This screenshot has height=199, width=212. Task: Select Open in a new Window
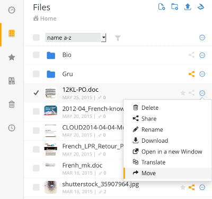167,151
